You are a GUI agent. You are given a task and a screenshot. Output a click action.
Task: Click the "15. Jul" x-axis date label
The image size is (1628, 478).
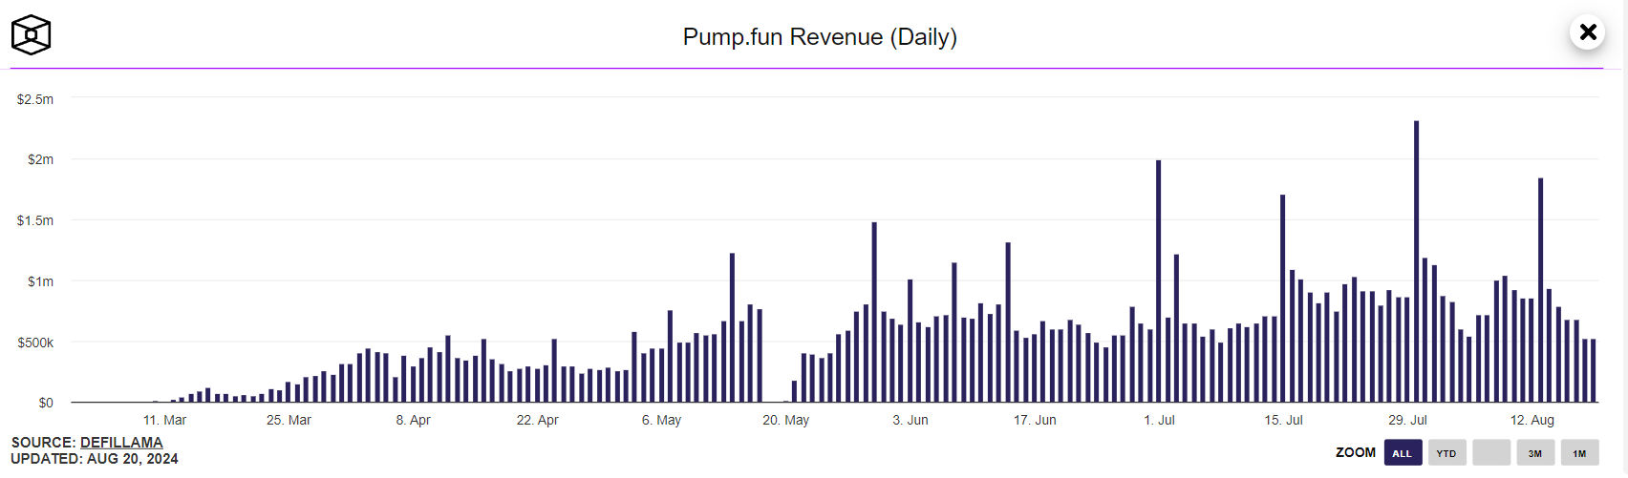tap(1283, 420)
